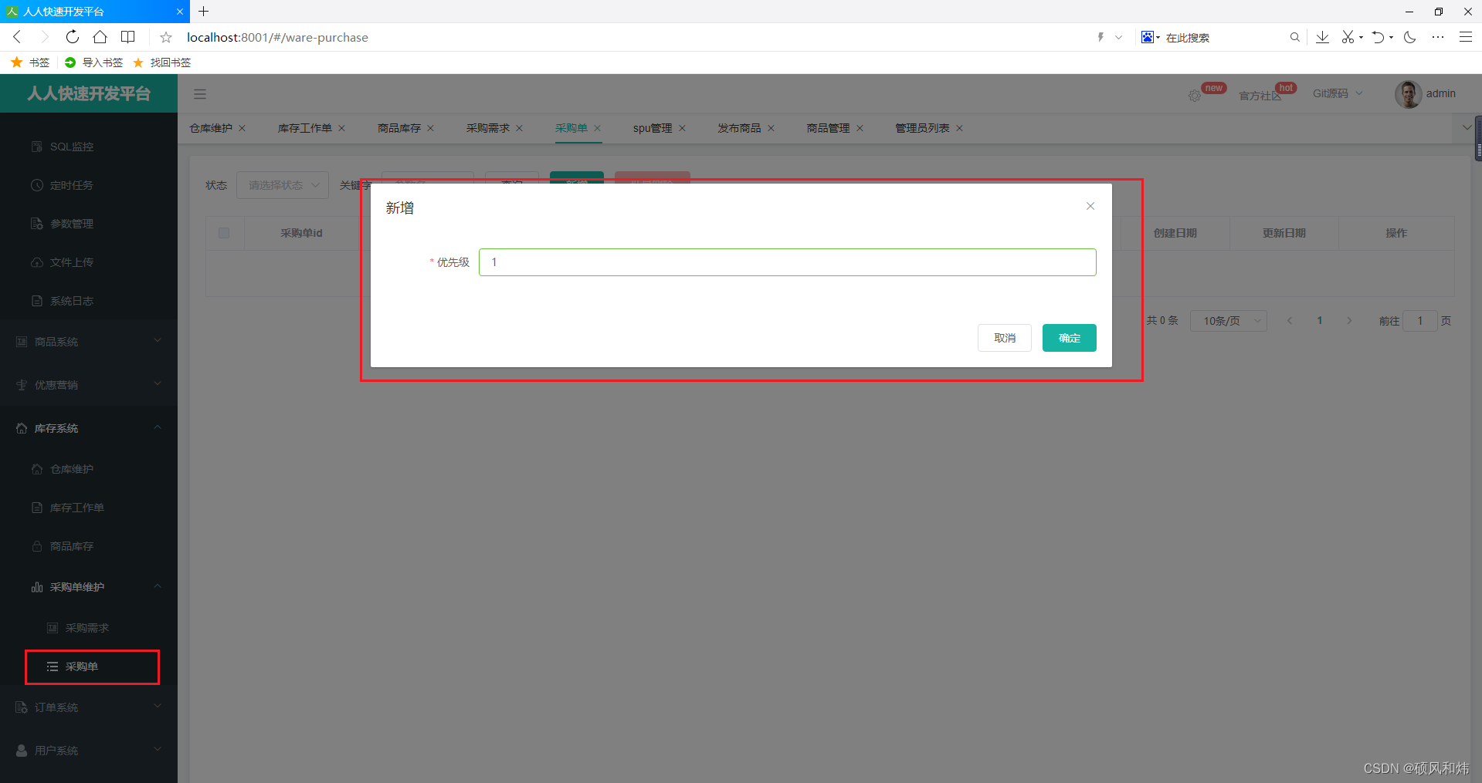This screenshot has width=1482, height=783.
Task: Toggle sidebar with hamburger icon
Action: pyautogui.click(x=200, y=94)
